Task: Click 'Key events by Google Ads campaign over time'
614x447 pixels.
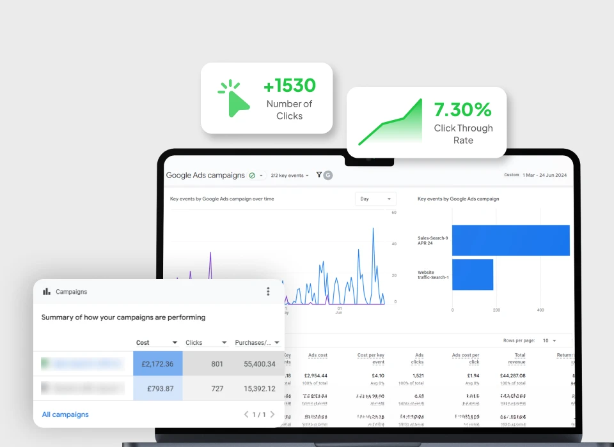Action: (x=222, y=199)
